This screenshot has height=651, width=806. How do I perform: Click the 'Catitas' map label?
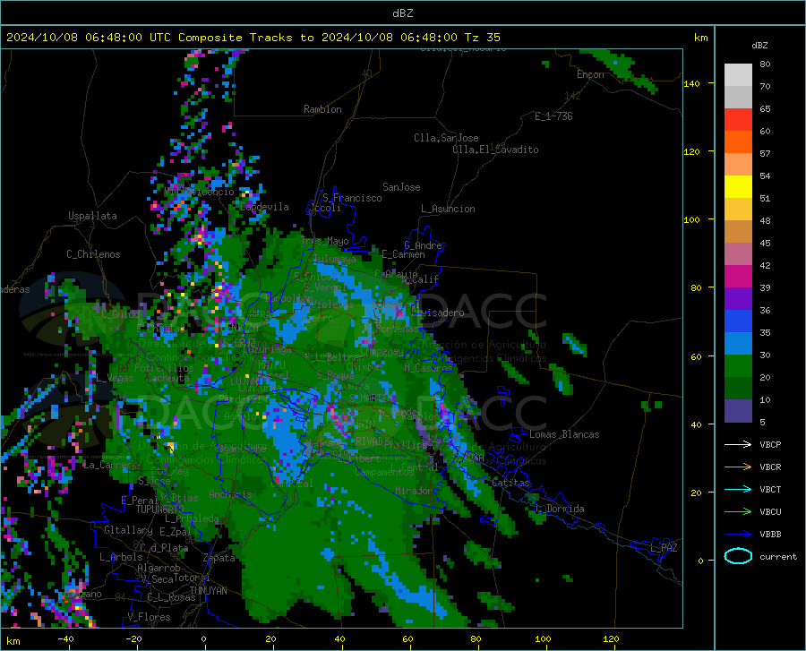510,483
